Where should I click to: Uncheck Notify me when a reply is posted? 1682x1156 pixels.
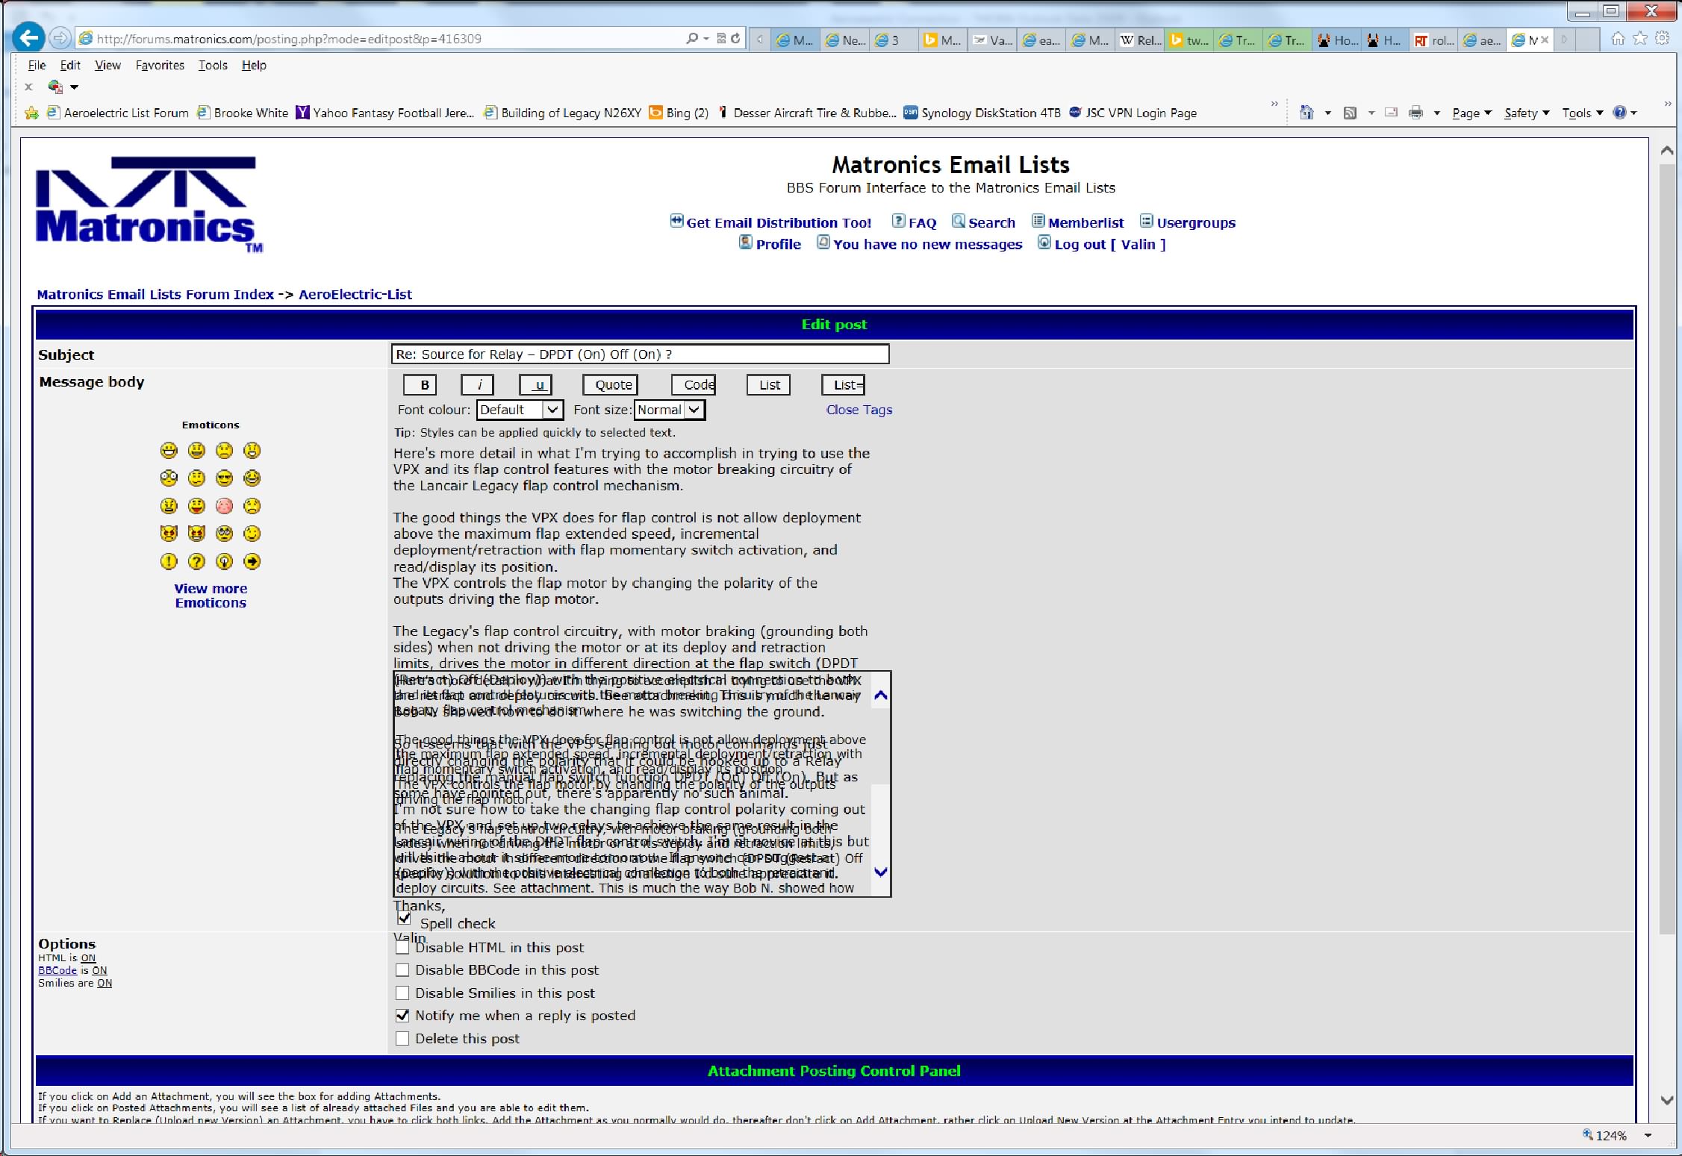coord(402,1015)
